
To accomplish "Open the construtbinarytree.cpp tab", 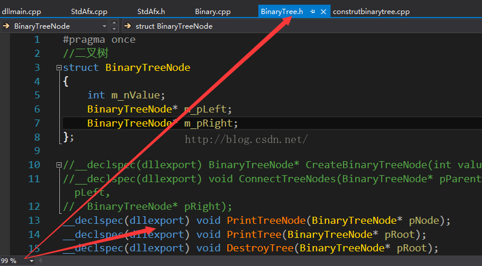I will pyautogui.click(x=371, y=12).
